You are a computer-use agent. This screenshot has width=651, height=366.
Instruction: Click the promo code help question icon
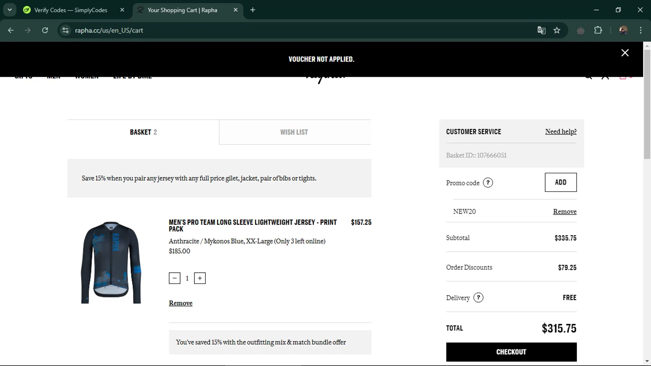tap(488, 183)
